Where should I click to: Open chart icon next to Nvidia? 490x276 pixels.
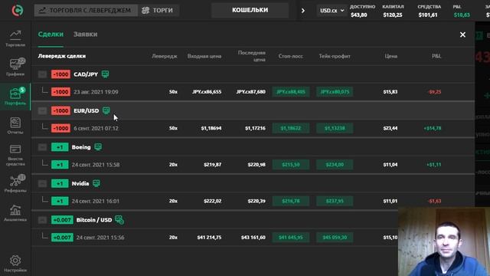(96, 183)
